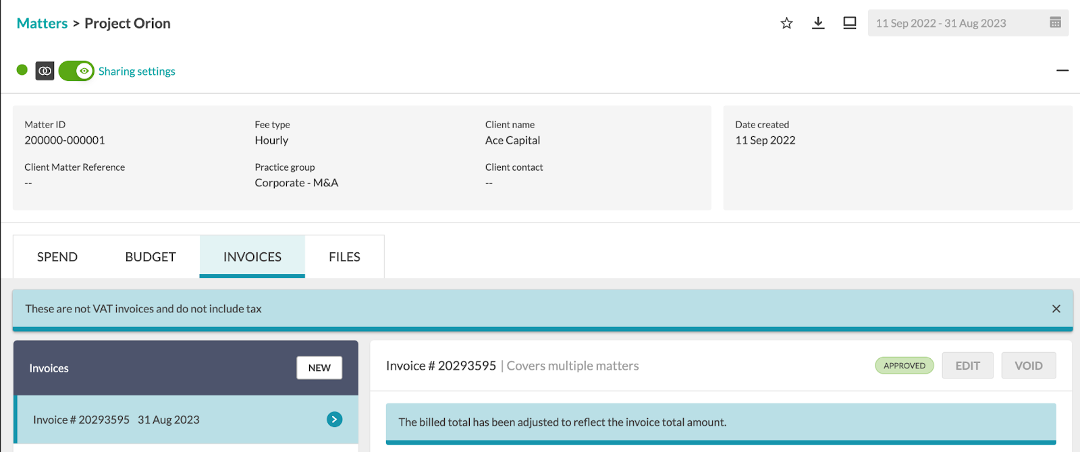Download the matter report
The image size is (1080, 452).
[818, 23]
